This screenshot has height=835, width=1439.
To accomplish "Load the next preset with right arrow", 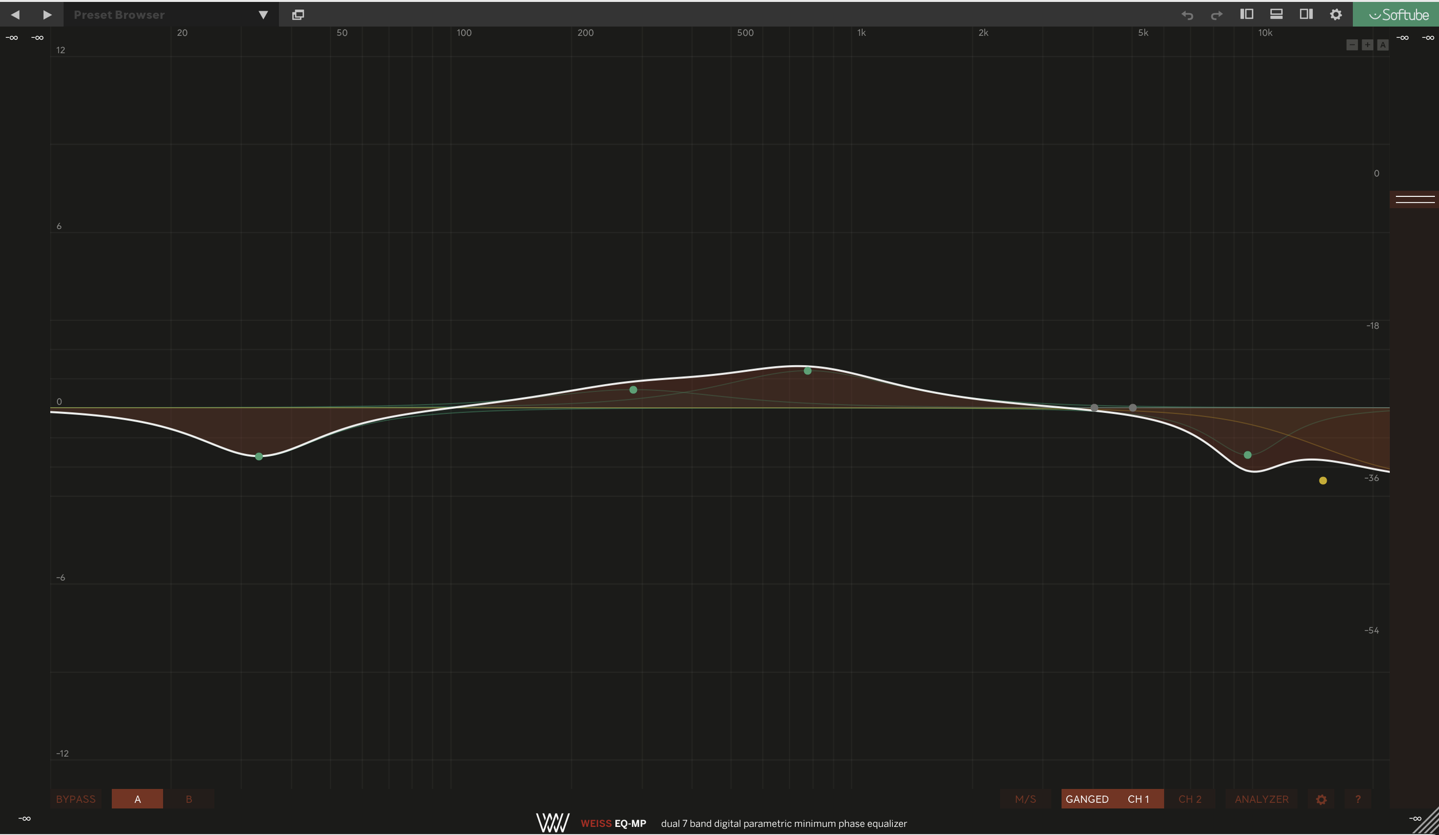I will [x=47, y=15].
